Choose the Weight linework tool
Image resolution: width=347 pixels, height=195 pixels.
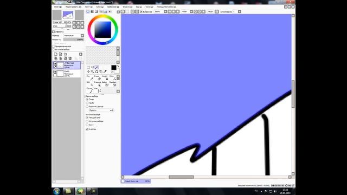coord(105,78)
